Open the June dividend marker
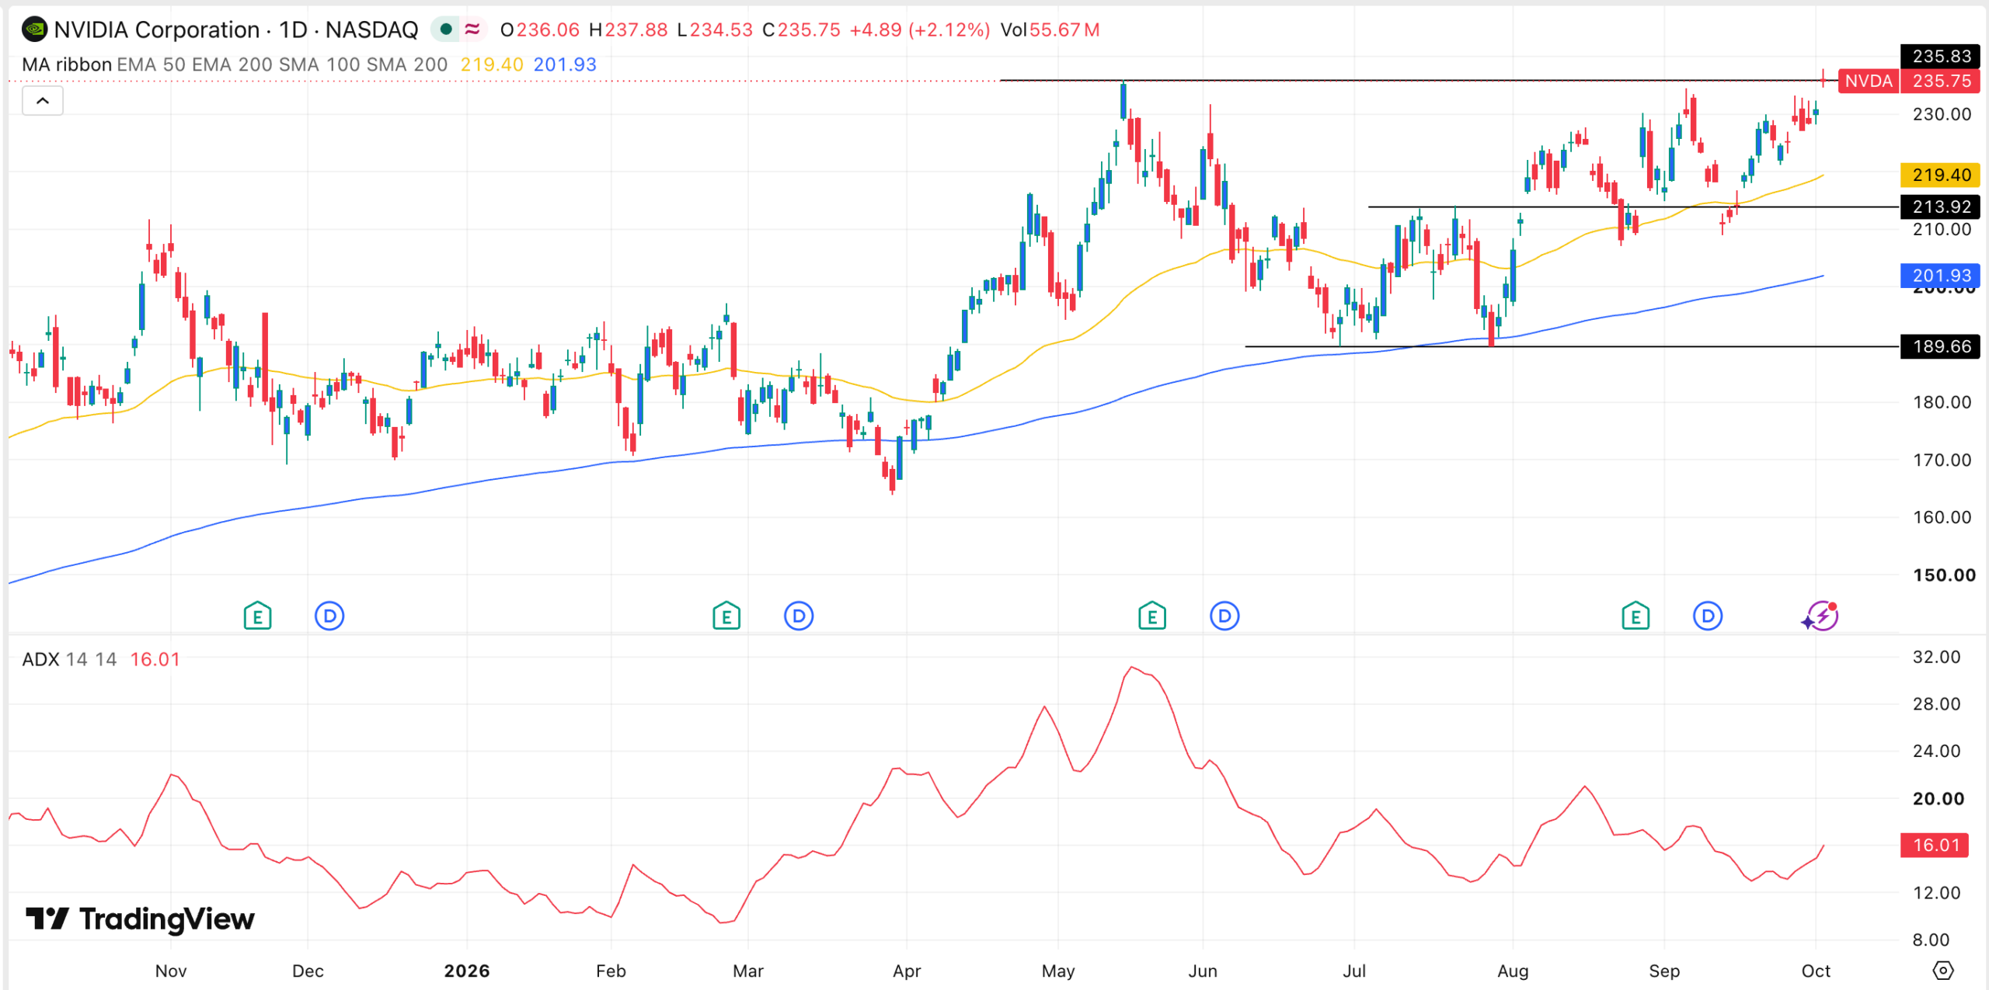The width and height of the screenshot is (1989, 990). tap(1224, 617)
